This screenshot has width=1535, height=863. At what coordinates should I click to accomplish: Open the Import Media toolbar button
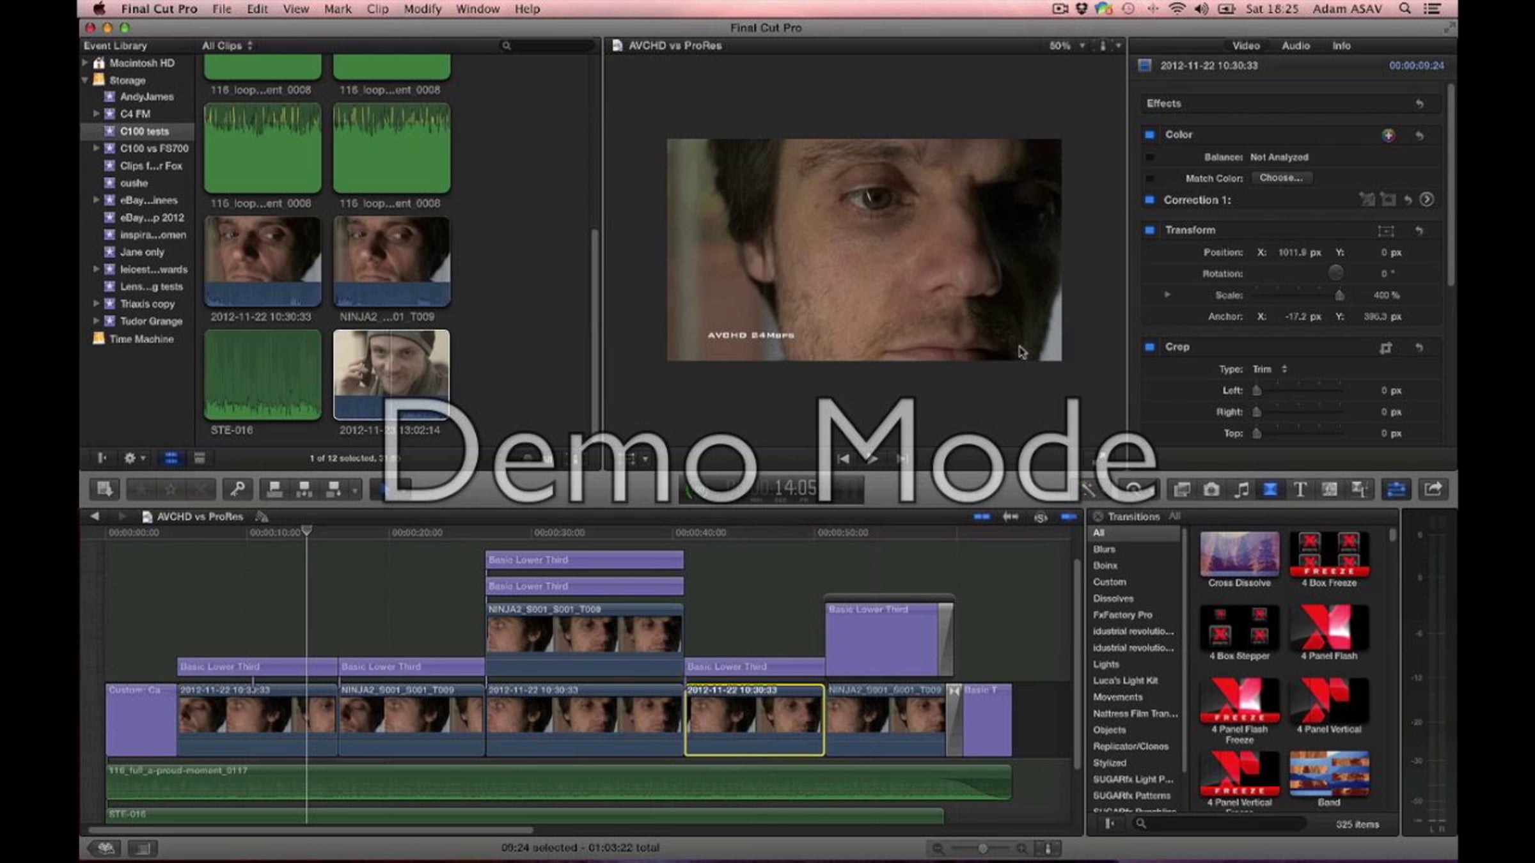[x=104, y=490]
